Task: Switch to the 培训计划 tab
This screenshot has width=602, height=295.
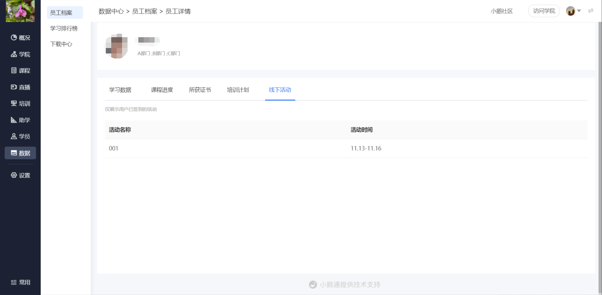Action: pyautogui.click(x=238, y=90)
